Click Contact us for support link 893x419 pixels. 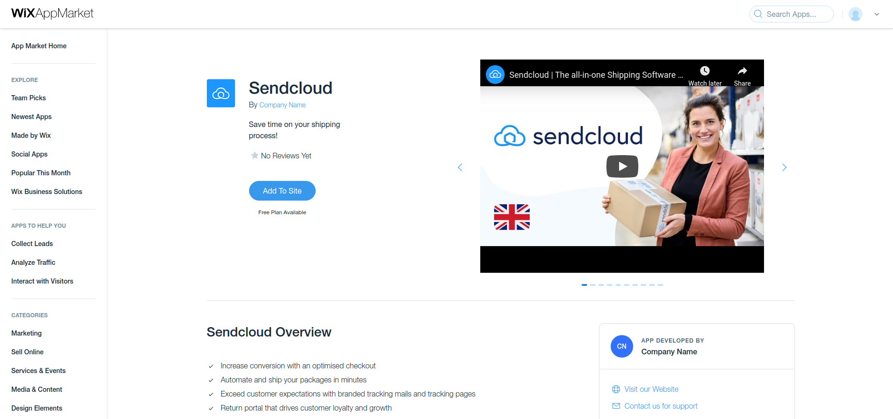tap(661, 406)
